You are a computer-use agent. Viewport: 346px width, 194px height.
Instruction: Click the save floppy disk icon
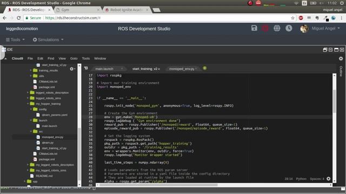(x=254, y=28)
